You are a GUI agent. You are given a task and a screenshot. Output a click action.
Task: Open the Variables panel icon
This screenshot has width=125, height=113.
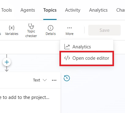(12, 28)
